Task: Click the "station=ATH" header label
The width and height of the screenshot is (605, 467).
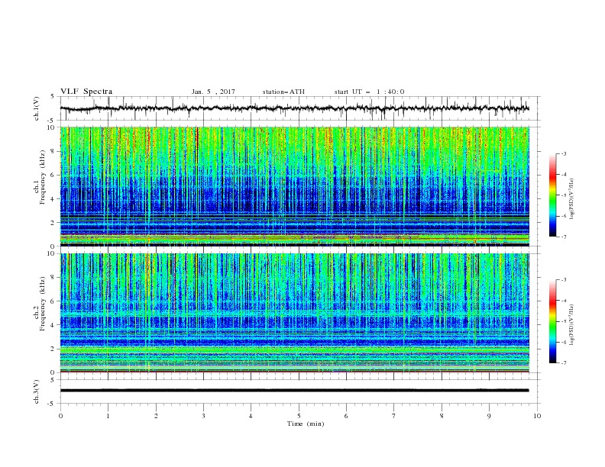Action: point(283,92)
